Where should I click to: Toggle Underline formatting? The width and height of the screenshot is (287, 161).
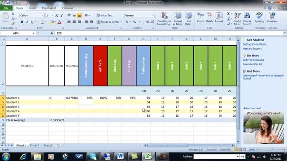(32, 22)
